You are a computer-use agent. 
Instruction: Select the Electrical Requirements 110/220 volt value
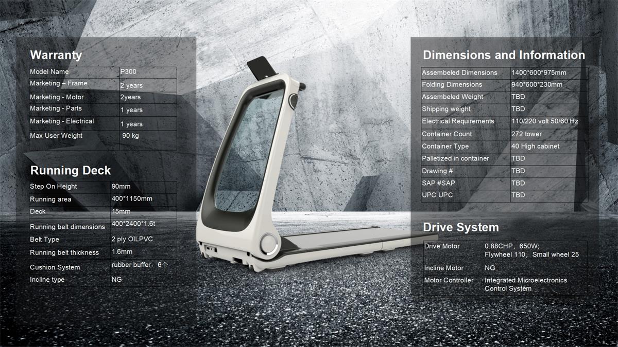[x=544, y=121]
